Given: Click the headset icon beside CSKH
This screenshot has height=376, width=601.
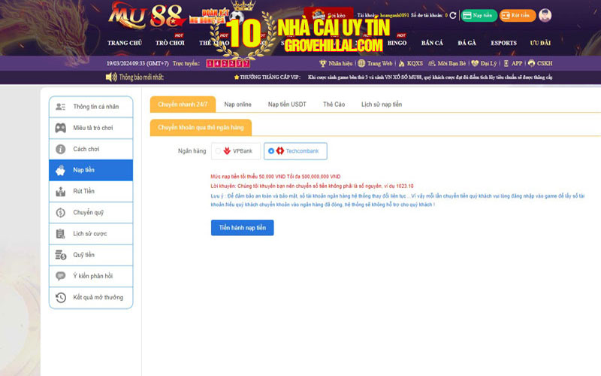Looking at the screenshot, I should [x=531, y=63].
